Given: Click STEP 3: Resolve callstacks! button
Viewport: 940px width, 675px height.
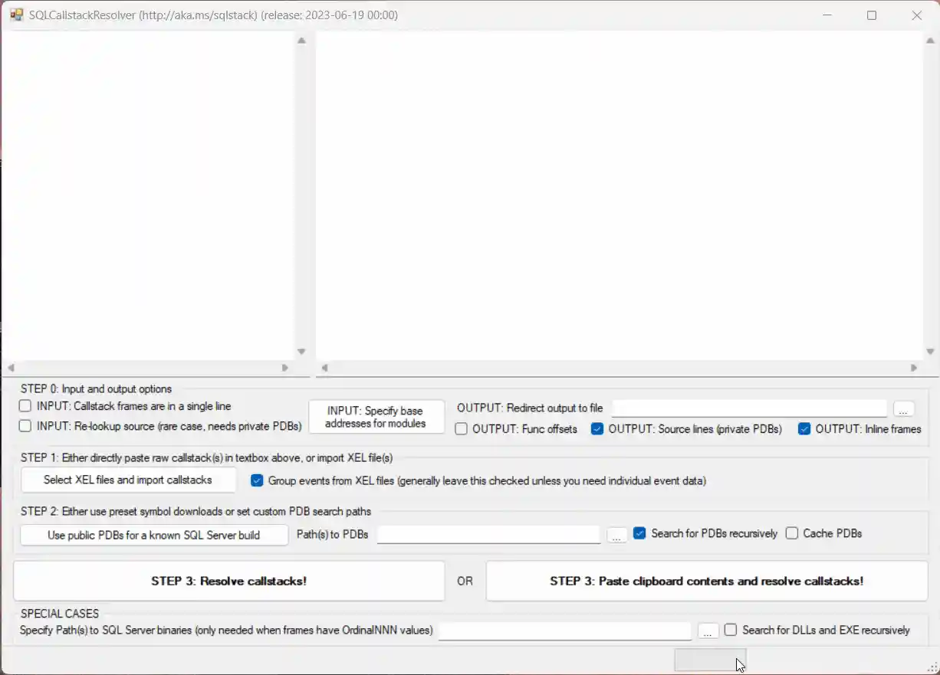Looking at the screenshot, I should (x=229, y=581).
